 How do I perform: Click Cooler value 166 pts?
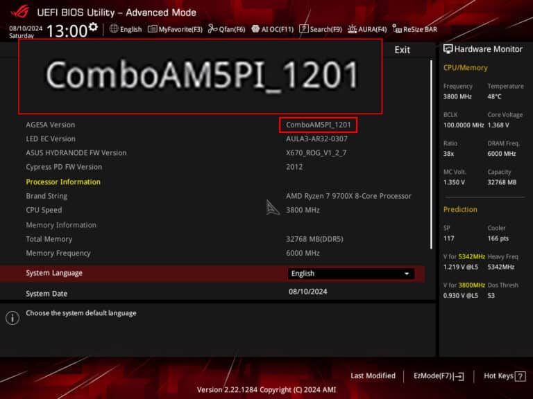tap(498, 238)
